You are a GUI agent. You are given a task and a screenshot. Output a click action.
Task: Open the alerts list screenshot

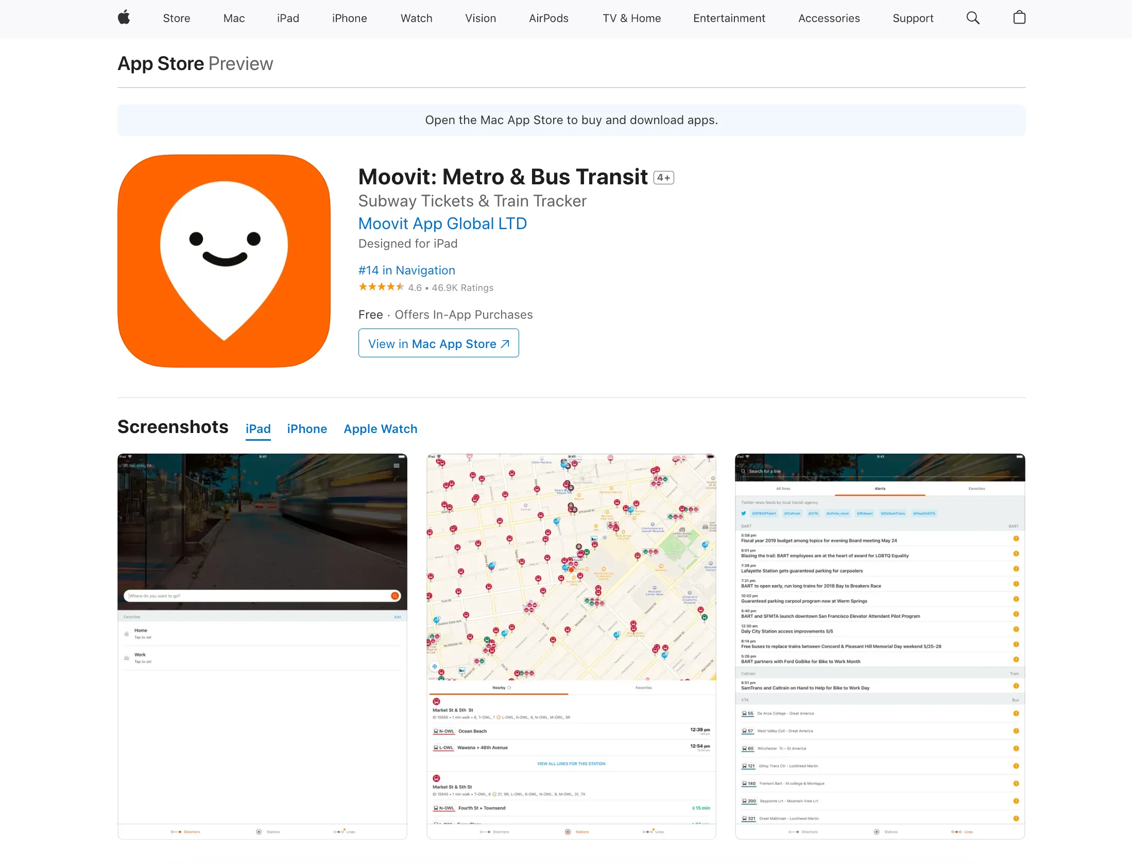coord(880,646)
